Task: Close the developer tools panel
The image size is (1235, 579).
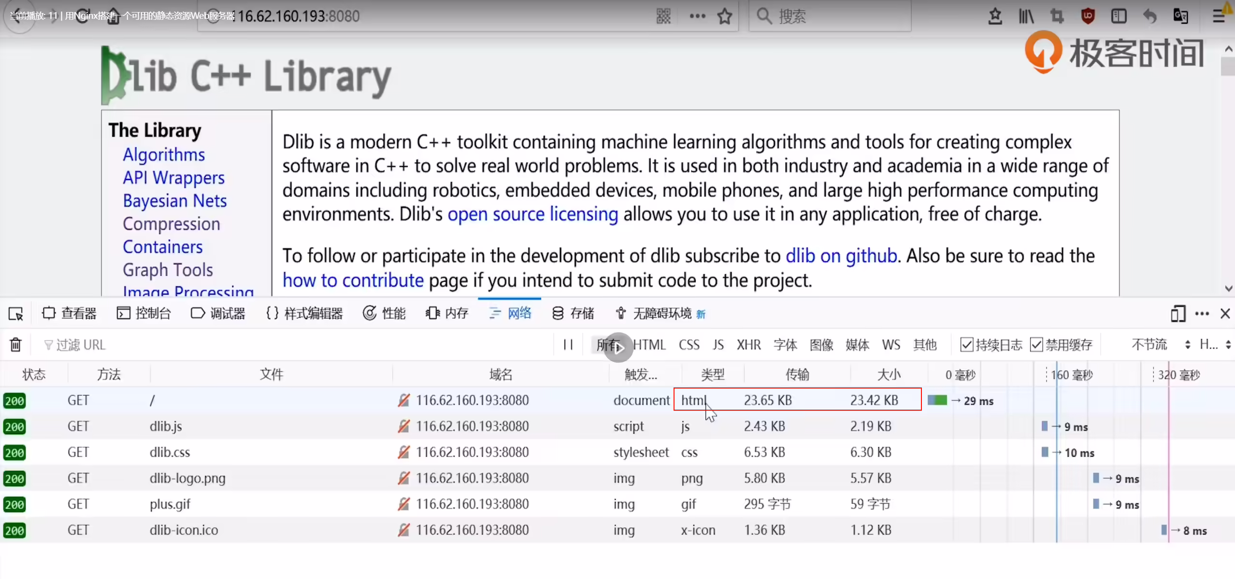Action: pos(1225,314)
